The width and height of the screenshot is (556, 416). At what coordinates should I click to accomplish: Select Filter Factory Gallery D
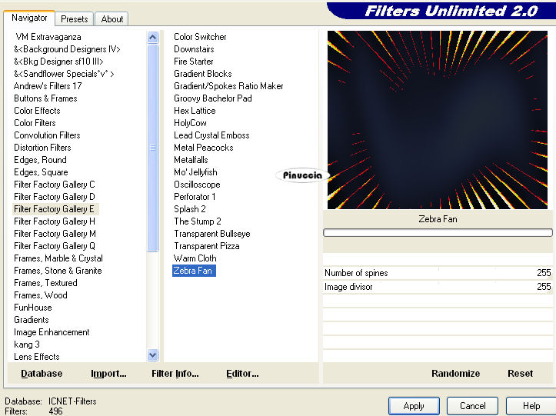pyautogui.click(x=55, y=197)
